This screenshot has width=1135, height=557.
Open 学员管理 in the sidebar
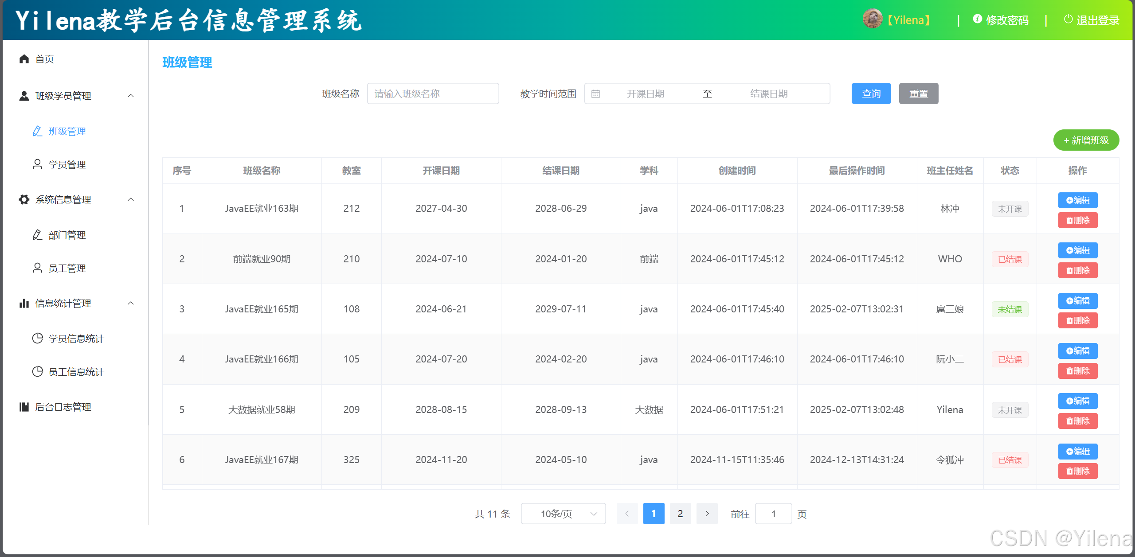pyautogui.click(x=67, y=165)
